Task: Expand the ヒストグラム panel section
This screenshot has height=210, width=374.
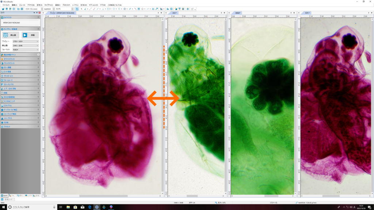Action: tap(20, 105)
